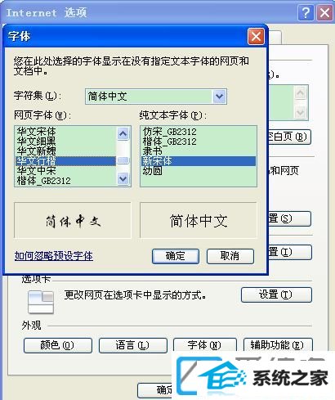Open the 语言(L) settings button
The image size is (335, 400).
[x=133, y=345]
